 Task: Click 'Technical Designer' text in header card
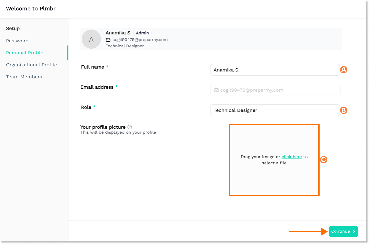tap(125, 46)
